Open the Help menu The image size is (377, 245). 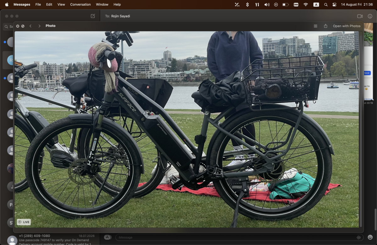click(117, 4)
